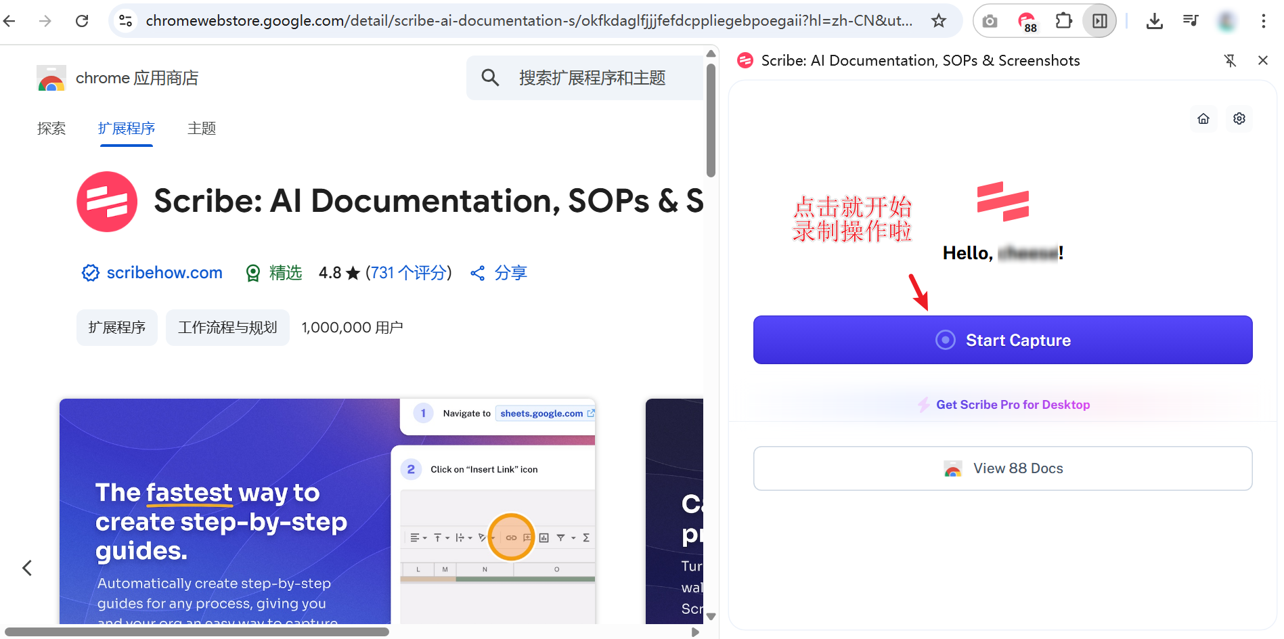Open the downloads tray
The image size is (1284, 639).
[1155, 21]
